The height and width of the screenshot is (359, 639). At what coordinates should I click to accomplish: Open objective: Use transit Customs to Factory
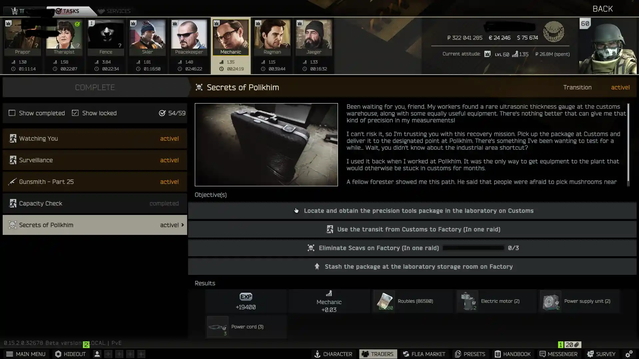pos(412,229)
